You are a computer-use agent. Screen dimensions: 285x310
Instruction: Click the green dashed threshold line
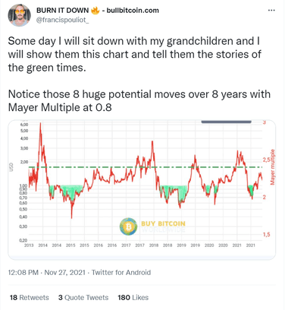(x=146, y=167)
